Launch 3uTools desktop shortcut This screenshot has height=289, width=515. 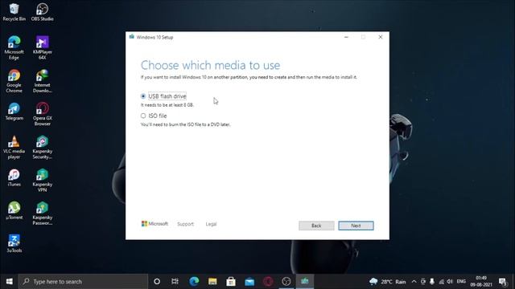point(14,243)
